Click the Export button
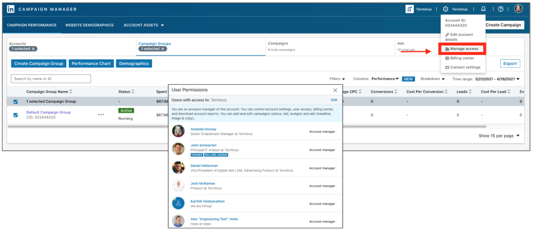This screenshot has width=534, height=231. pos(510,64)
